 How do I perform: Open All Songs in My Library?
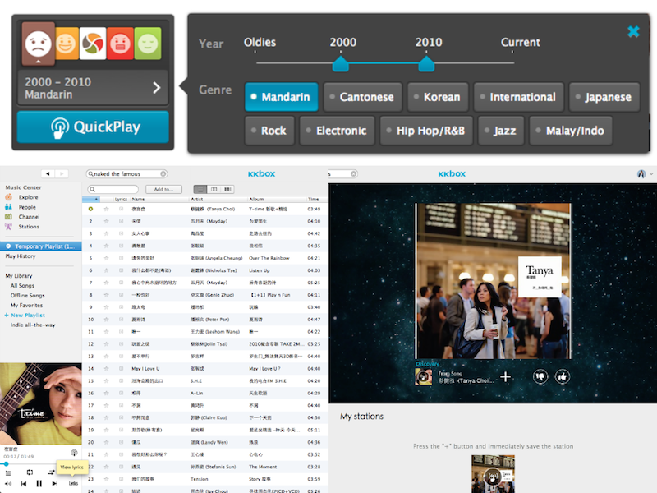click(x=22, y=285)
